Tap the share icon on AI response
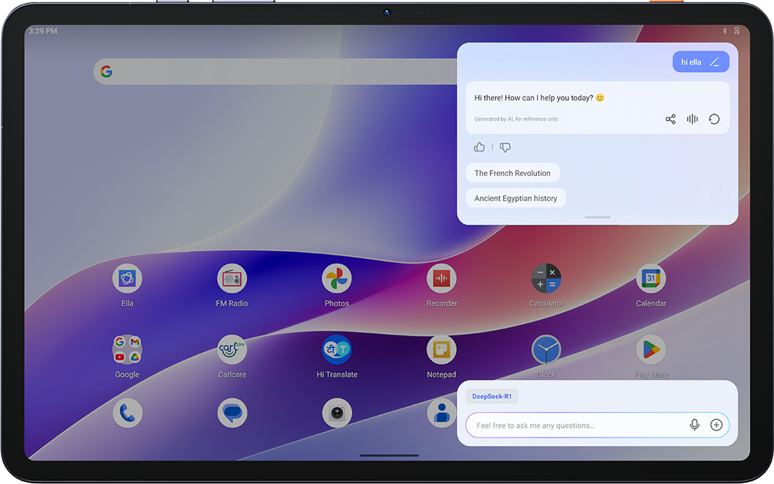Viewport: 774px width, 484px height. coord(671,119)
